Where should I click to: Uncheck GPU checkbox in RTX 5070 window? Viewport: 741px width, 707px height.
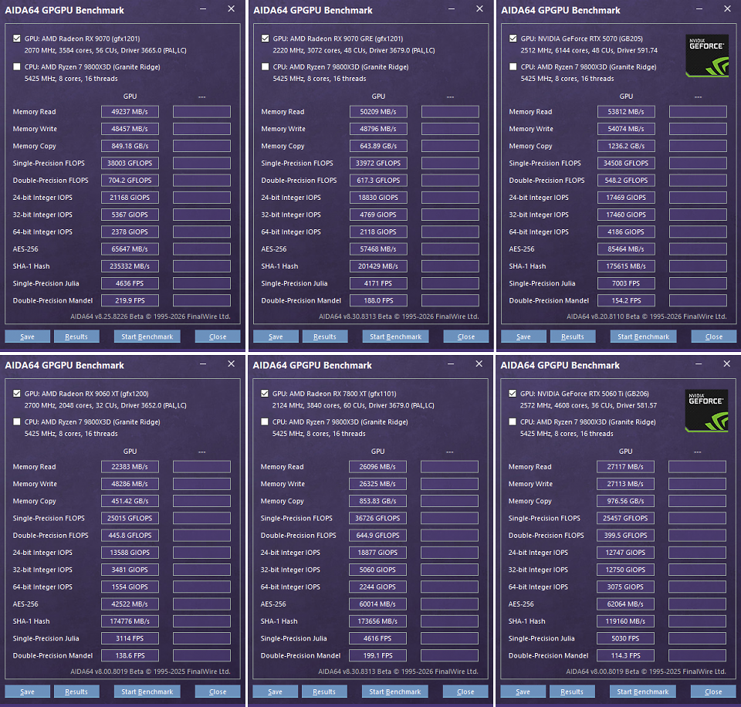513,39
